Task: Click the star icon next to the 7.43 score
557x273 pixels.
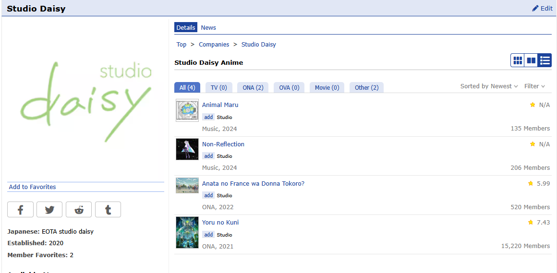Action: (x=531, y=222)
